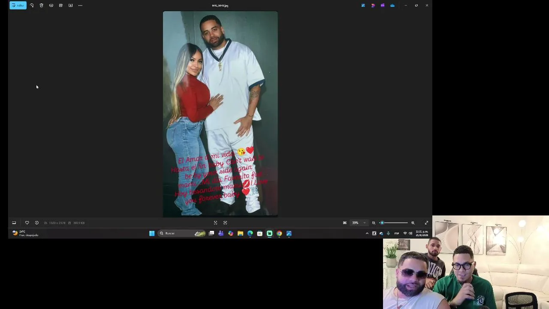Click the displayed couple photo
The width and height of the screenshot is (549, 309).
coord(220,114)
